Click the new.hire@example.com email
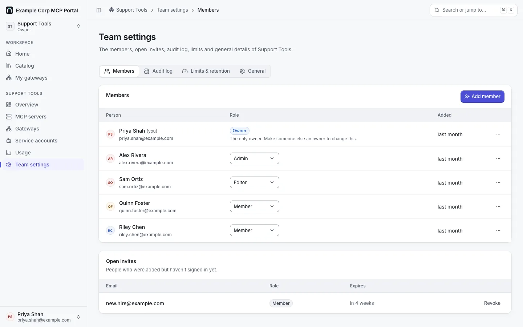The image size is (523, 327). pyautogui.click(x=135, y=303)
